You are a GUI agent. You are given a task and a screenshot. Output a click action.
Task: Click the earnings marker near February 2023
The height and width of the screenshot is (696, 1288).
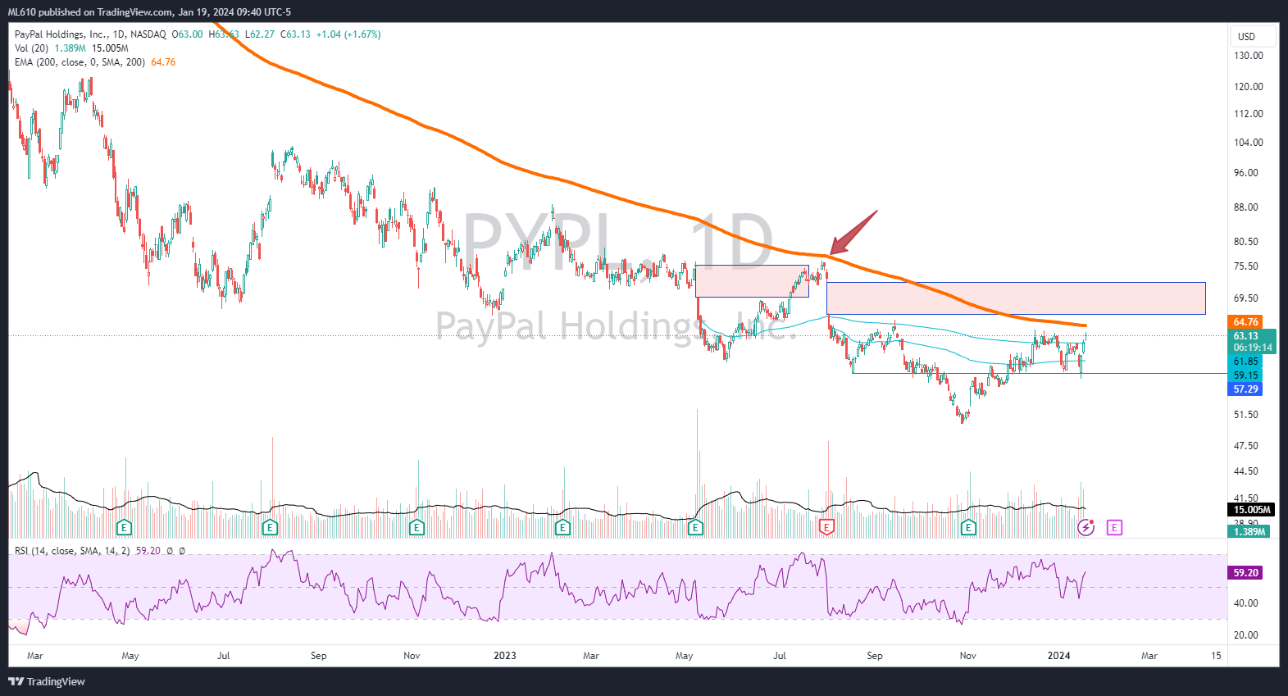tap(562, 527)
